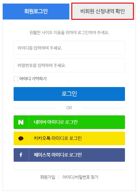Click the blue 로그인 button
The image size is (138, 193).
pyautogui.click(x=69, y=94)
